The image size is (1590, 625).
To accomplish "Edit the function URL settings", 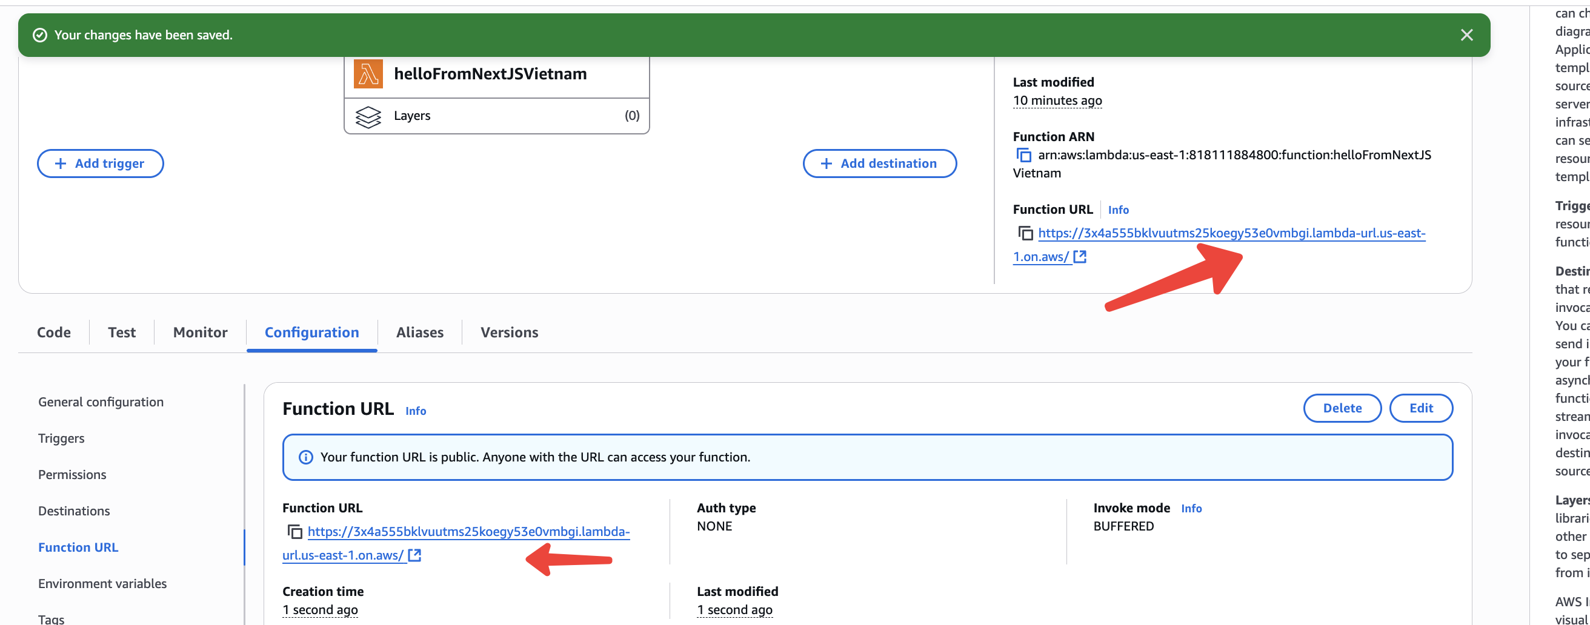I will [x=1420, y=408].
